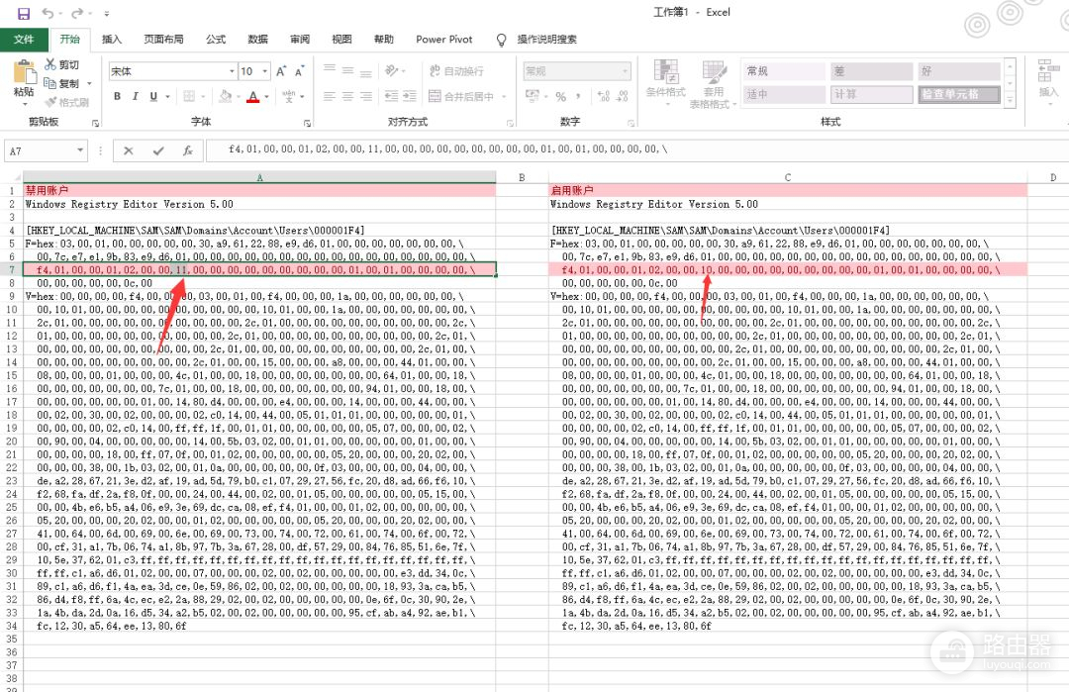The height and width of the screenshot is (692, 1069).
Task: Click the Undo arrow icon
Action: click(x=48, y=13)
